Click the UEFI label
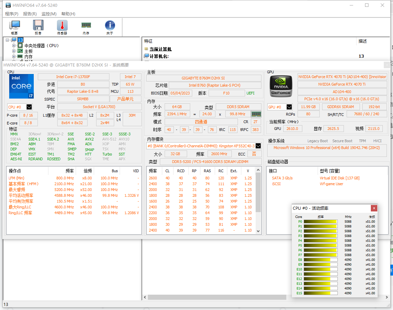 tap(251, 93)
